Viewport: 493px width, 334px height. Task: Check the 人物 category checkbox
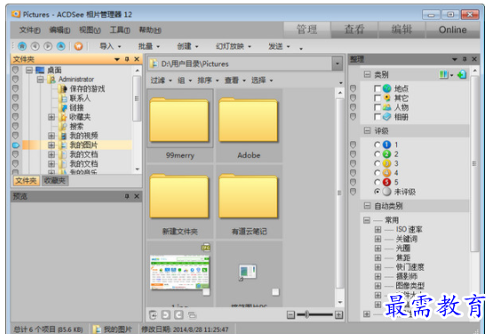[378, 107]
